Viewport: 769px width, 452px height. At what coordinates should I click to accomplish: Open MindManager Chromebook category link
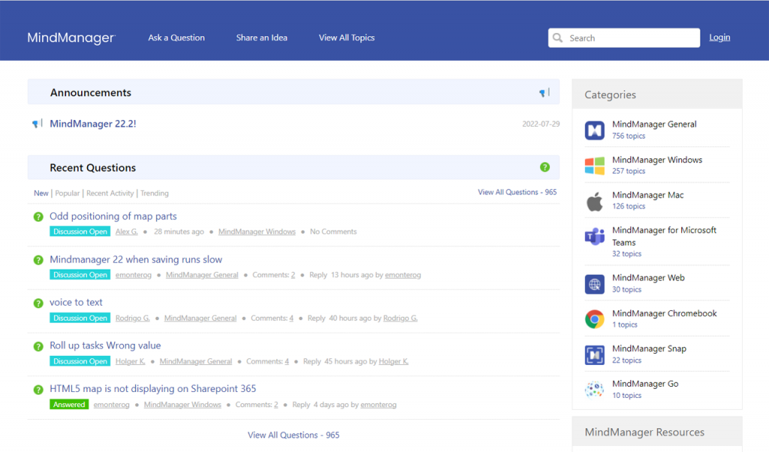(665, 313)
